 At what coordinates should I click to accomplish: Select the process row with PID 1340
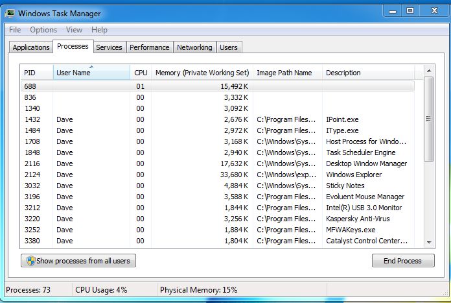(218, 108)
